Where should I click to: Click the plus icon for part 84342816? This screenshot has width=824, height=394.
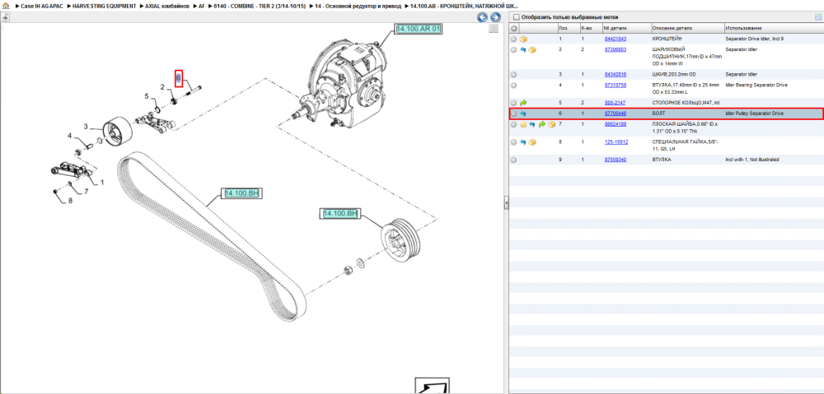coord(514,75)
